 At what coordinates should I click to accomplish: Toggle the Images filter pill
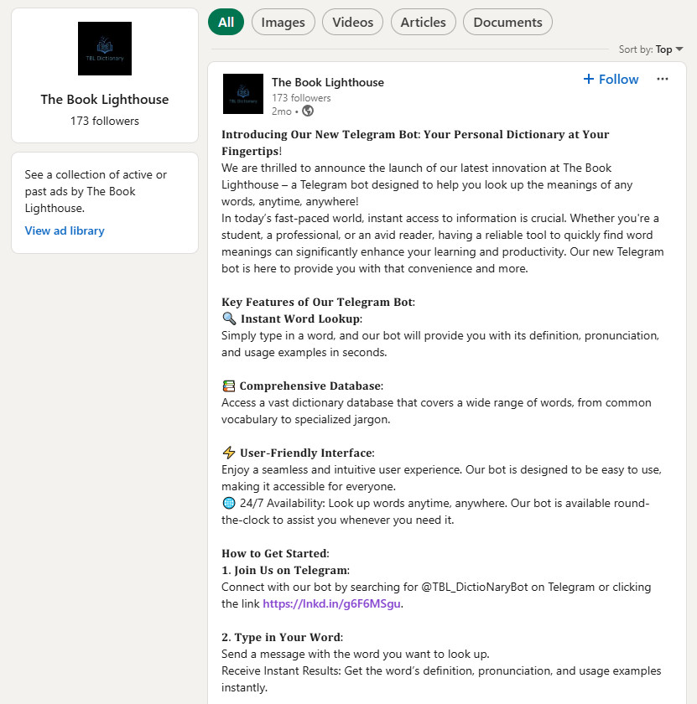click(x=283, y=23)
